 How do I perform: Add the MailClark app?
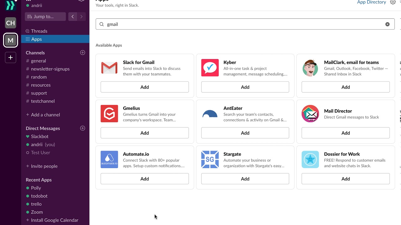(346, 87)
